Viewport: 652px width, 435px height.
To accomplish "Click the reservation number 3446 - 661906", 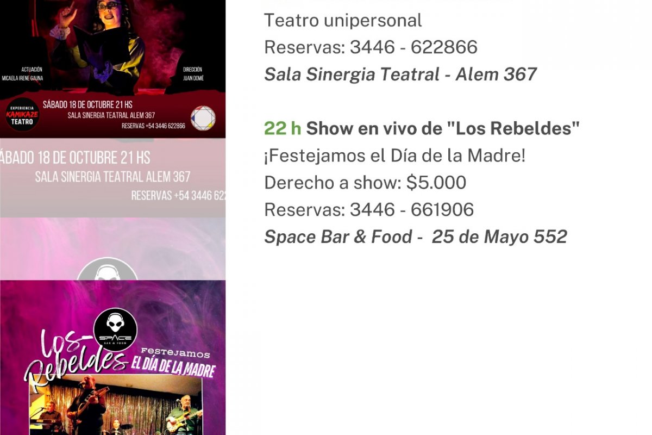I will coord(412,209).
